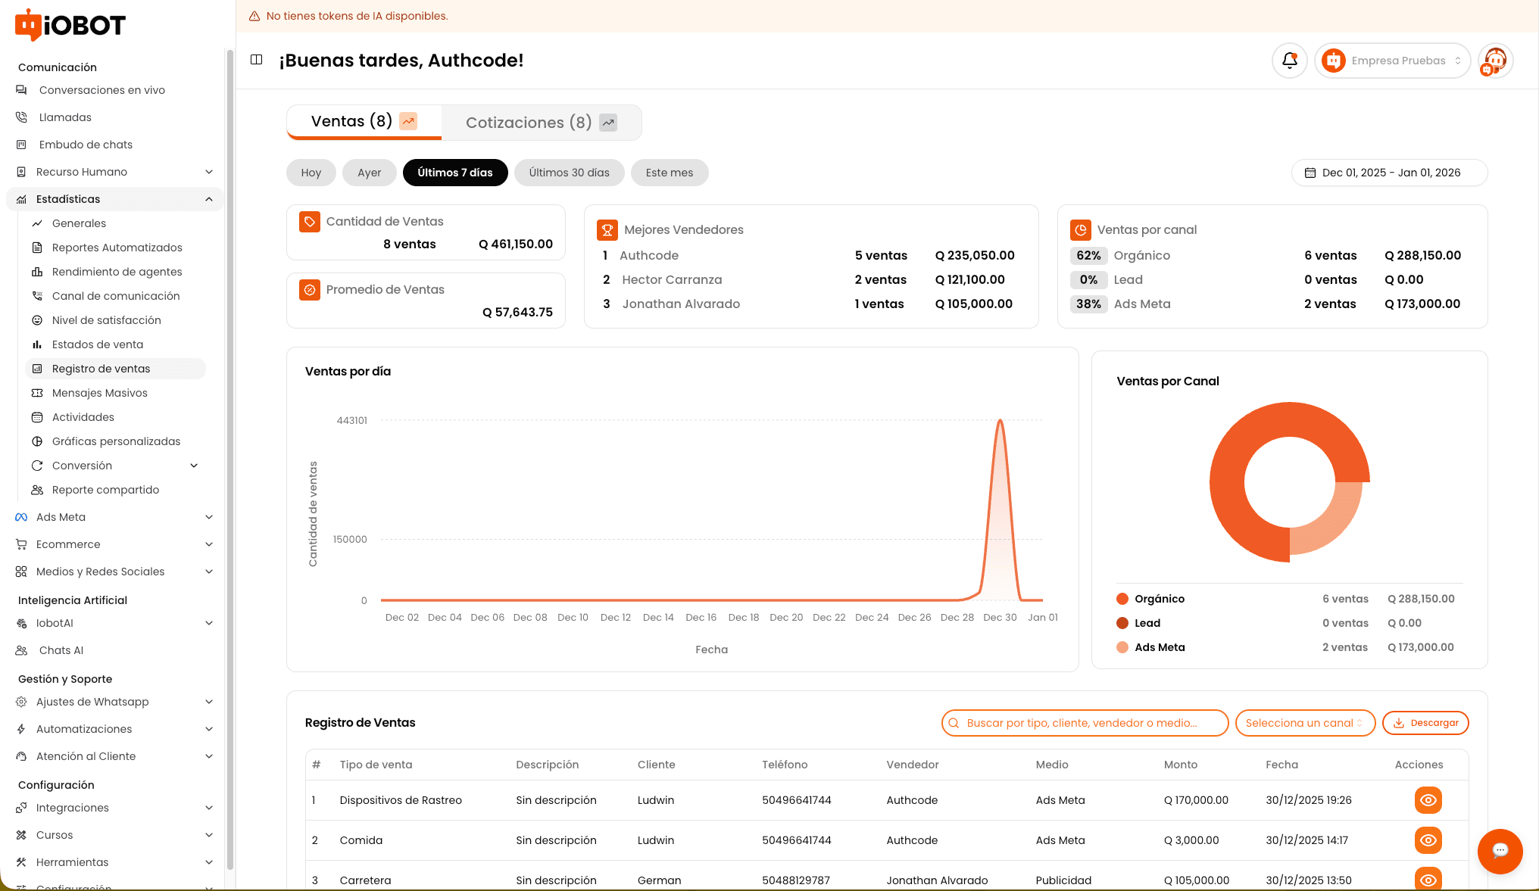Select the Últimos 30 días filter
Viewport: 1539px width, 891px height.
tap(569, 173)
